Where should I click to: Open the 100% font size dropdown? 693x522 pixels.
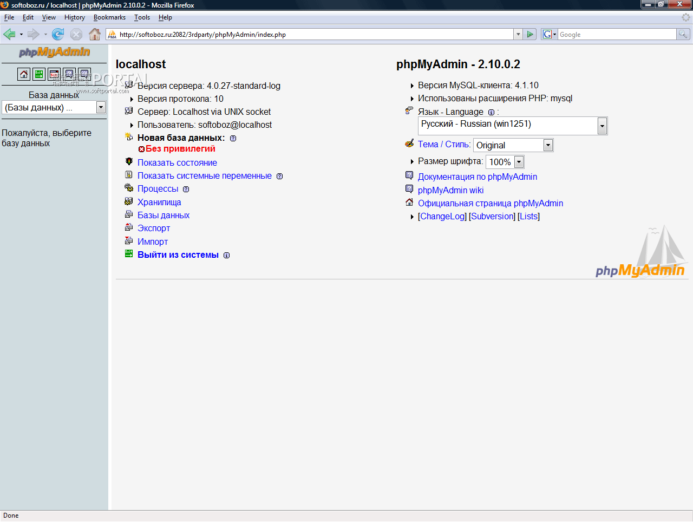tap(505, 162)
